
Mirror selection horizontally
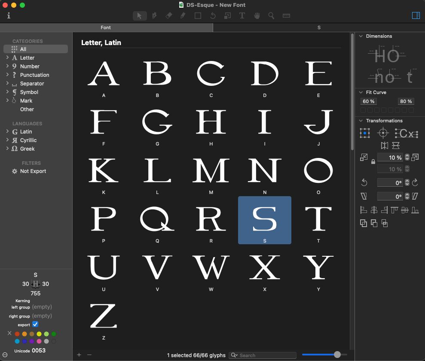(384, 146)
